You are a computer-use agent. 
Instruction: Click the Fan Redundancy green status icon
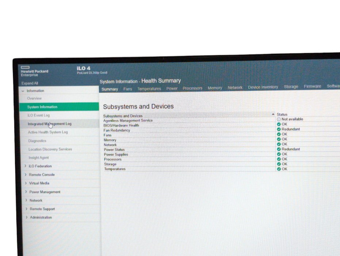click(x=279, y=129)
